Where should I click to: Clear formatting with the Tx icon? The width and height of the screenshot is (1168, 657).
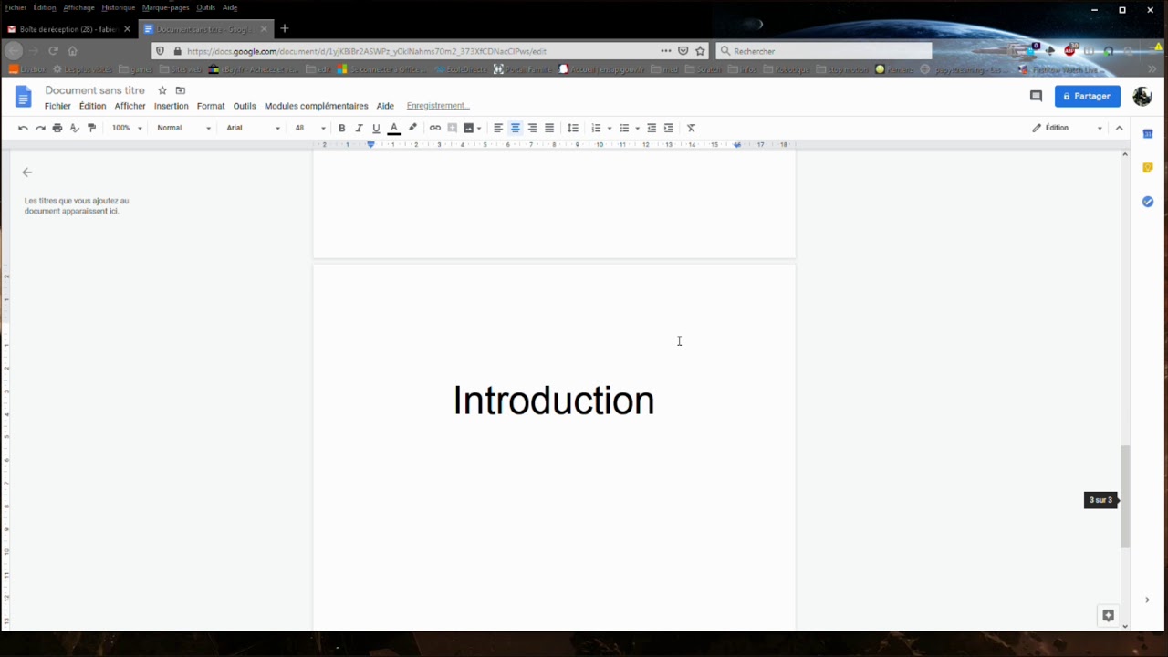(x=691, y=128)
